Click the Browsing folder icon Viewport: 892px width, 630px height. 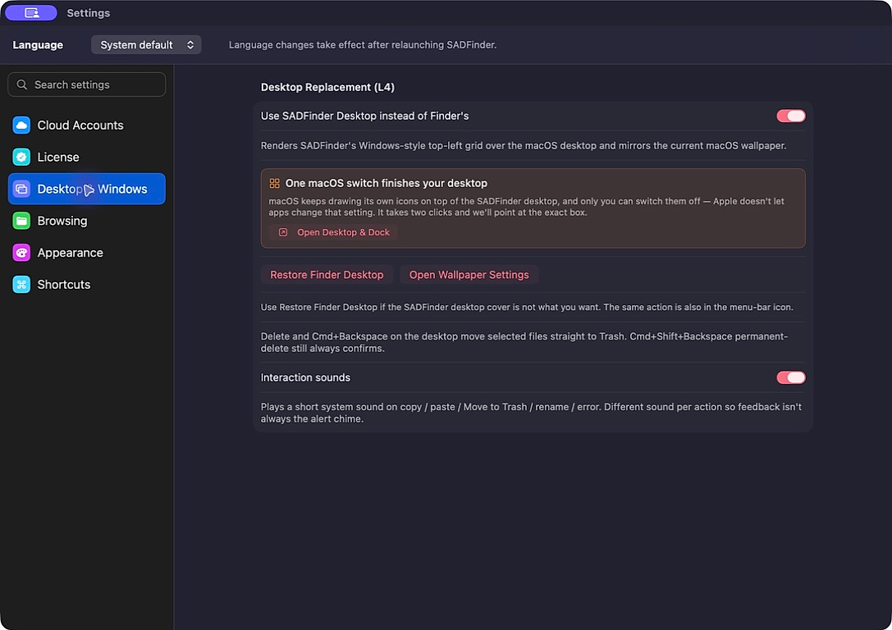(21, 221)
